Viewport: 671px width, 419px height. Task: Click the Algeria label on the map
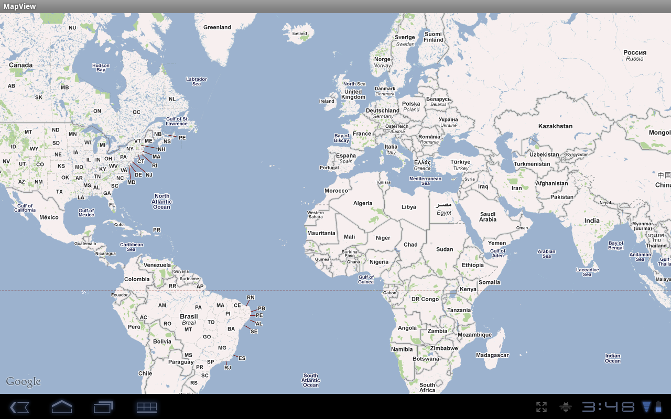coord(363,203)
